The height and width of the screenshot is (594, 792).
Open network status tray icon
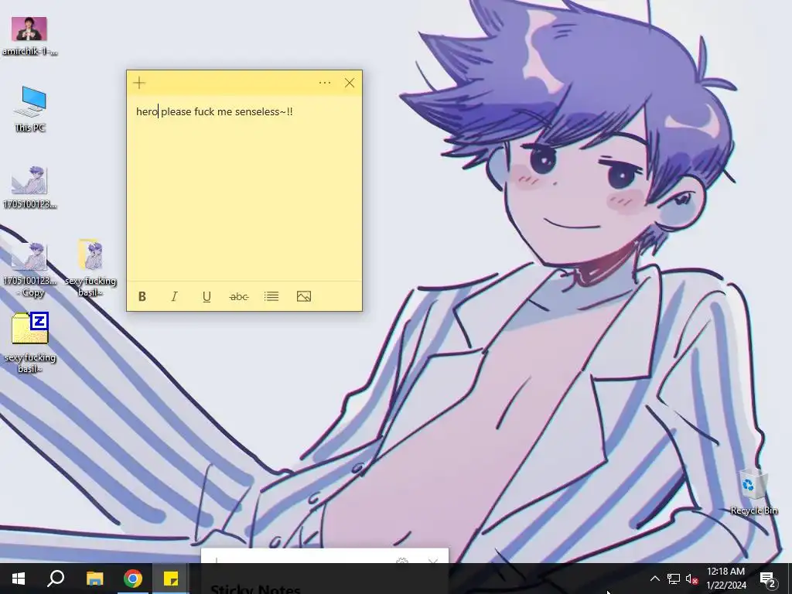[x=674, y=579]
